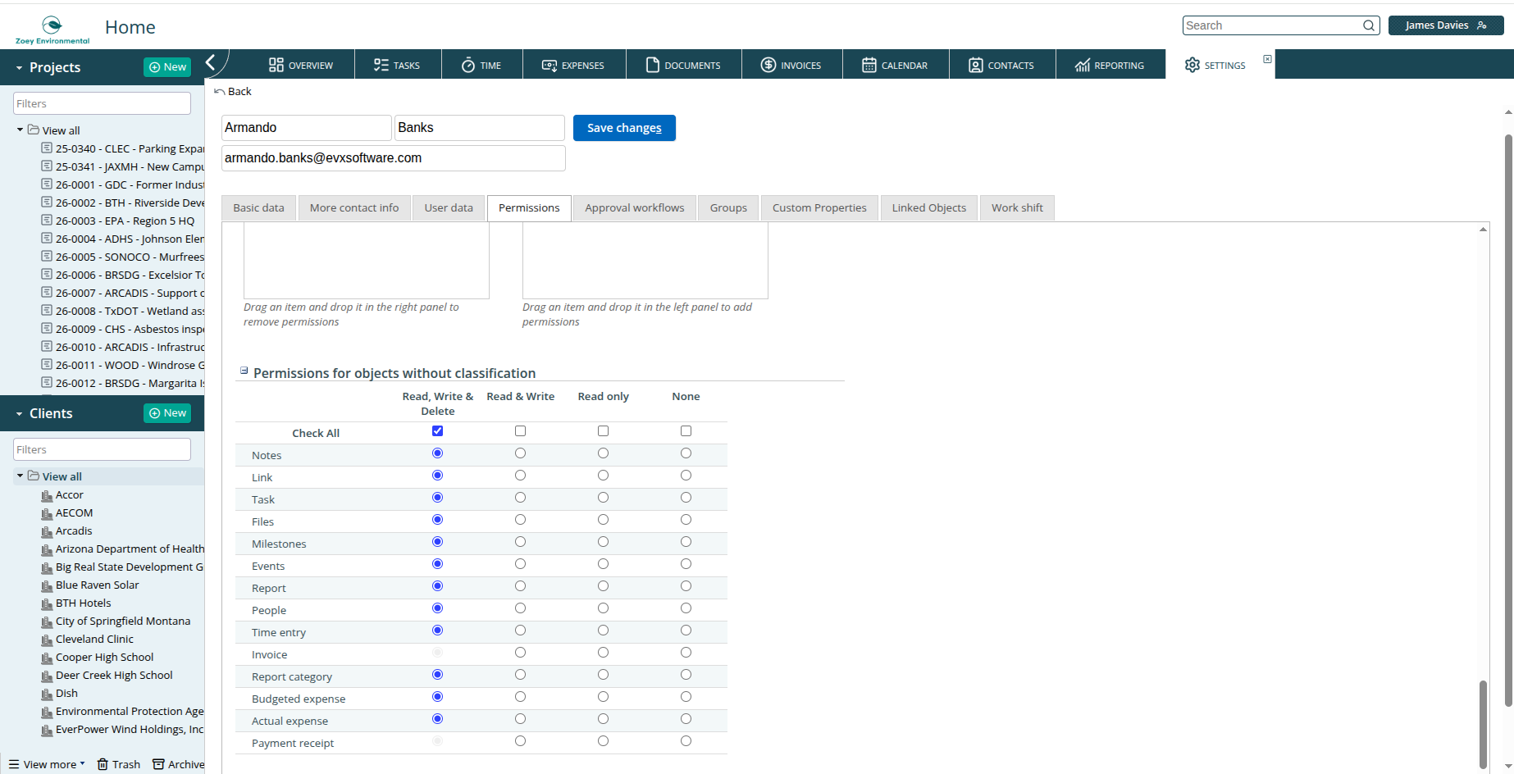Image resolution: width=1514 pixels, height=774 pixels.
Task: Open the Archive box
Action: tap(179, 764)
